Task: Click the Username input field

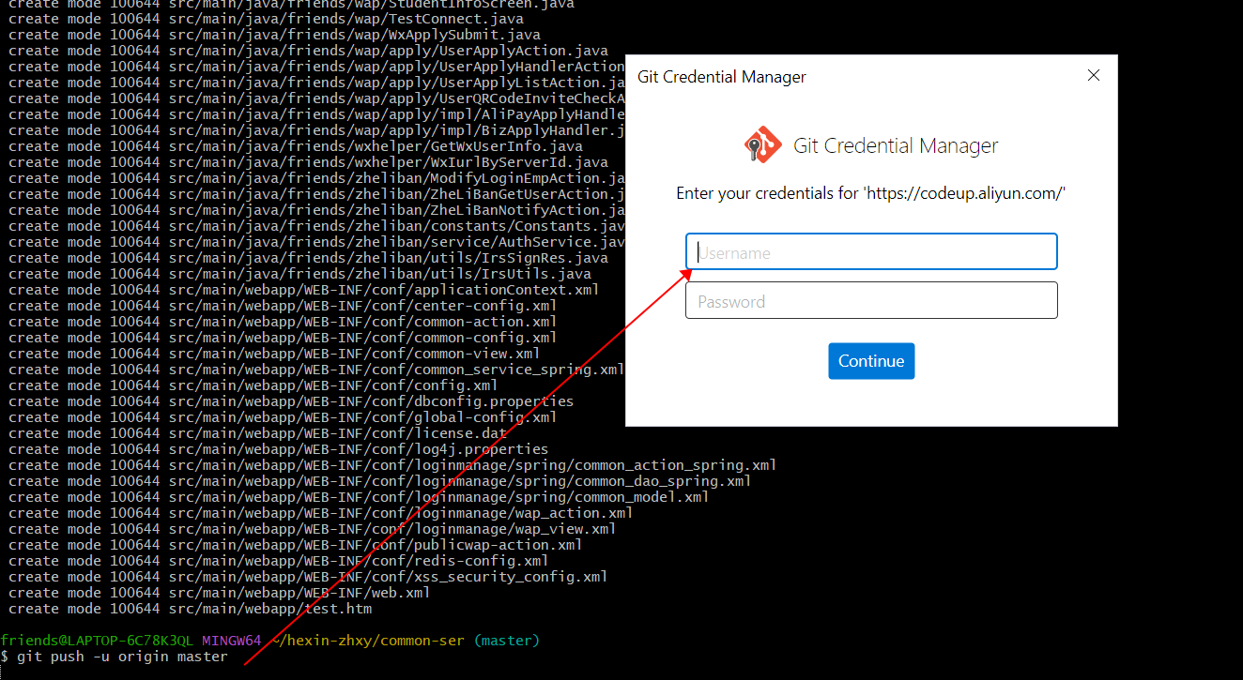Action: [871, 252]
